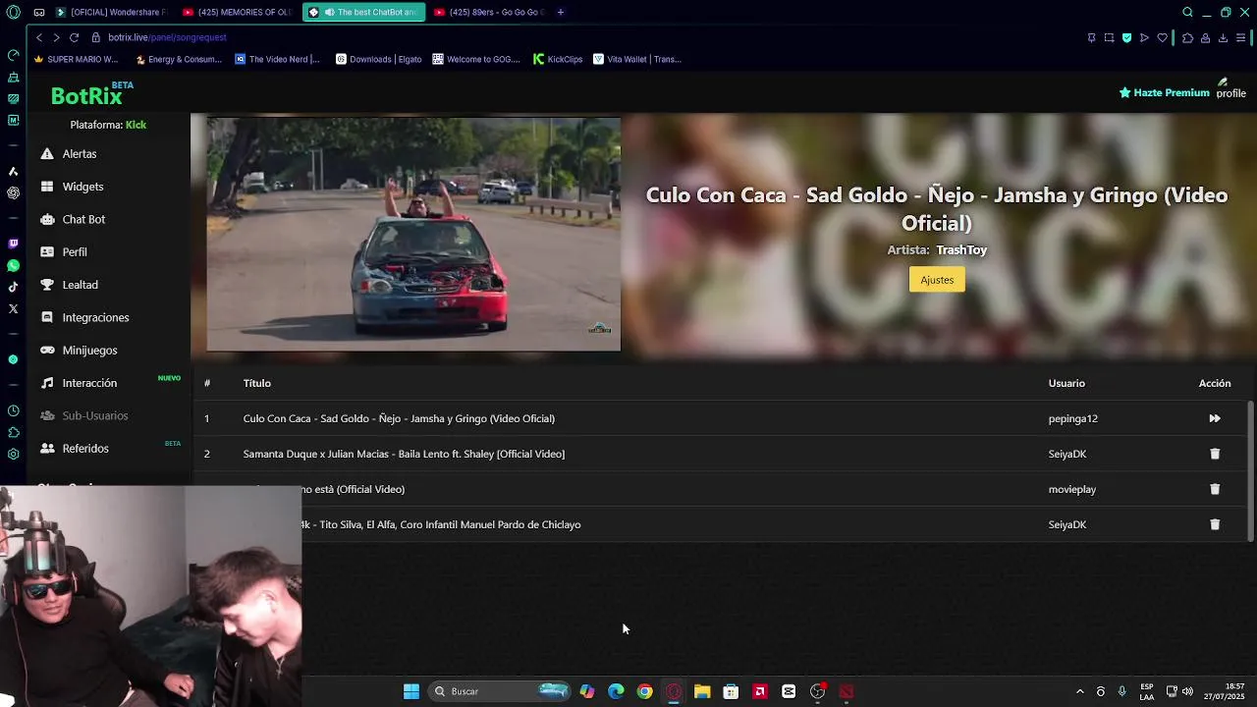Show hidden system tray icons
Image resolution: width=1257 pixels, height=707 pixels.
pyautogui.click(x=1079, y=691)
